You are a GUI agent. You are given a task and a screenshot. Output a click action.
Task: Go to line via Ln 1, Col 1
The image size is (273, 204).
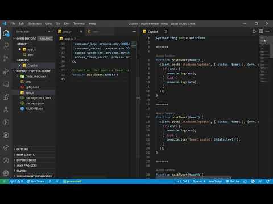pos(182,181)
